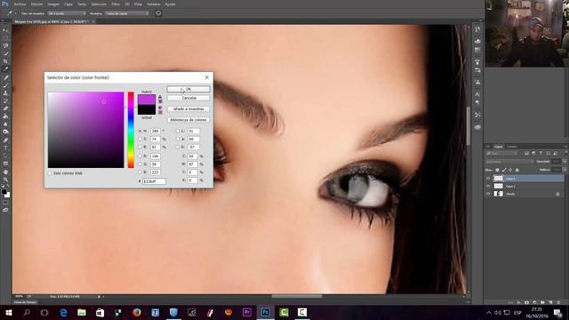Select the H (hue) radio button
The image size is (569, 320).
pyautogui.click(x=140, y=131)
